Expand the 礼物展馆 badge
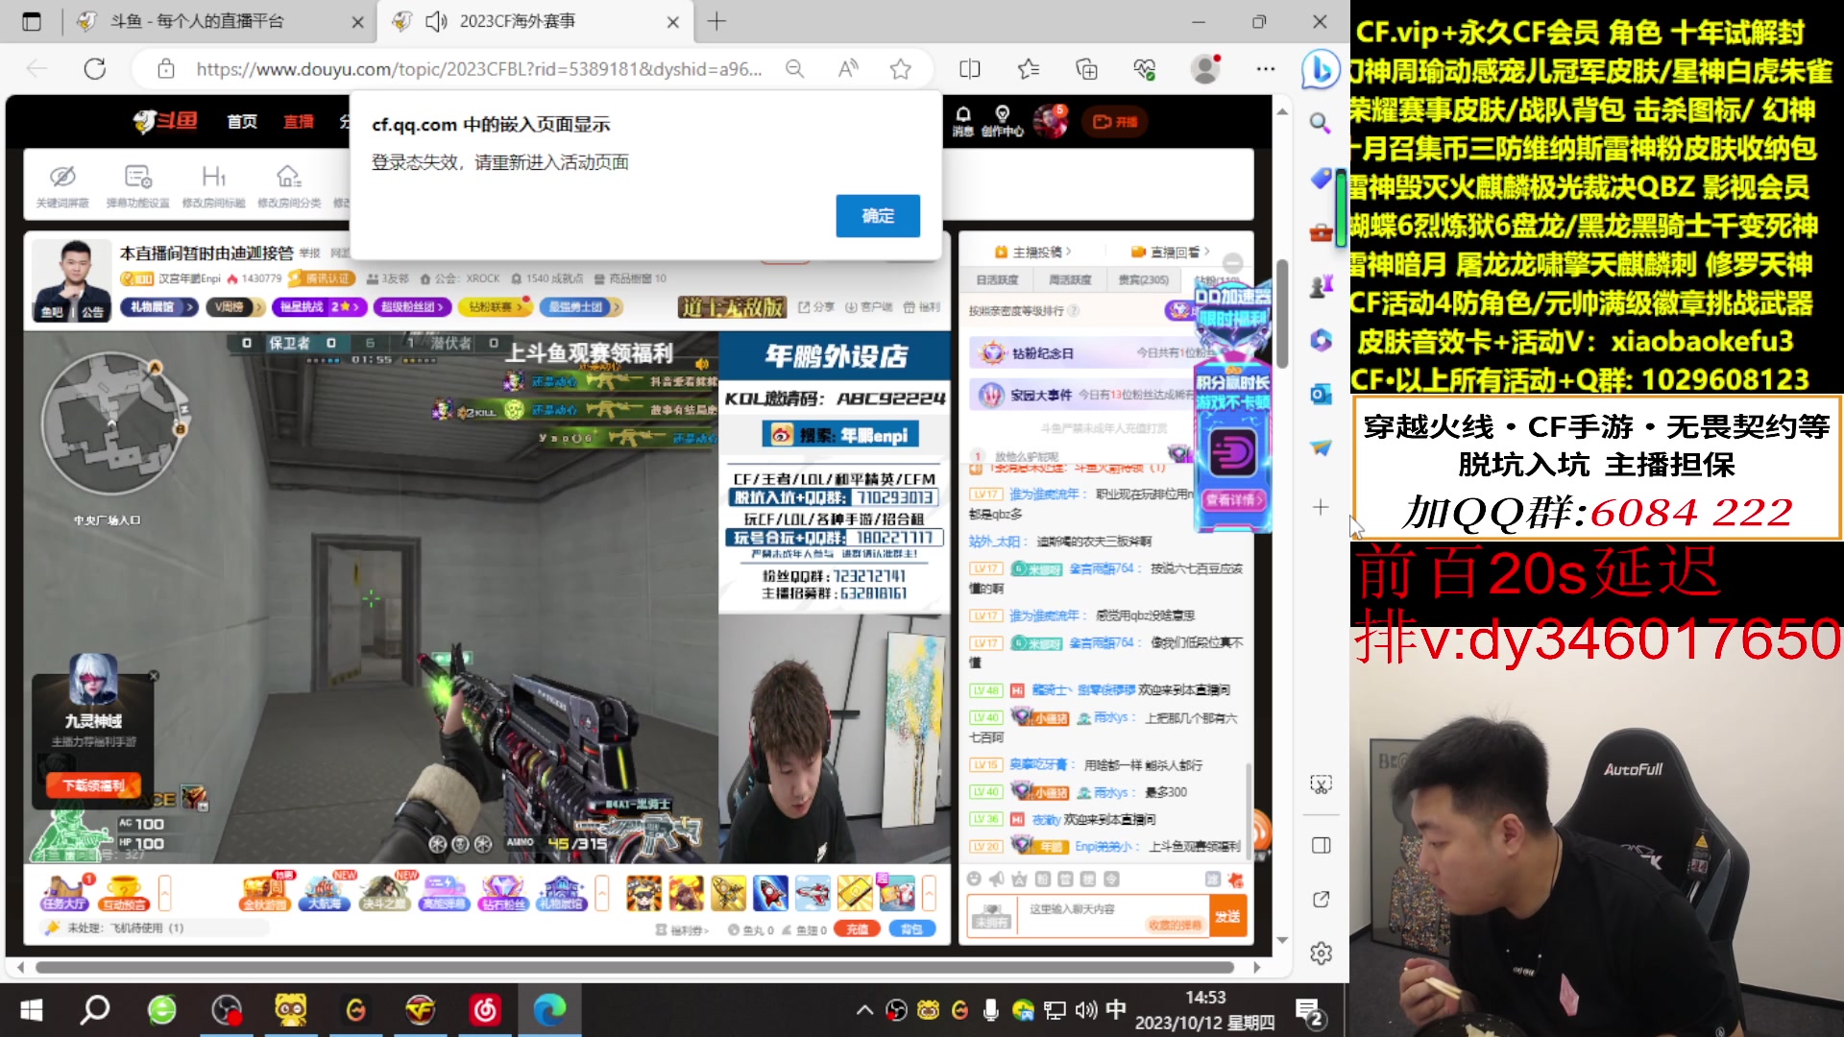Viewport: 1844px width, 1037px height. [159, 307]
